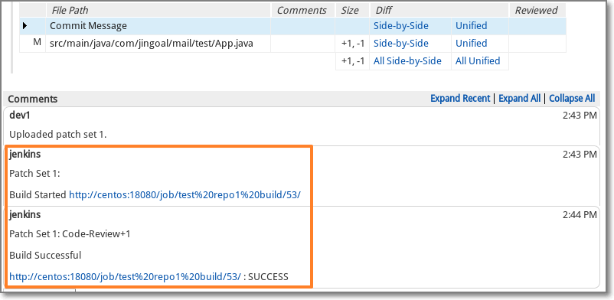Open the Jenkins URL followed by SUCCESS
The image size is (614, 300).
click(x=126, y=277)
